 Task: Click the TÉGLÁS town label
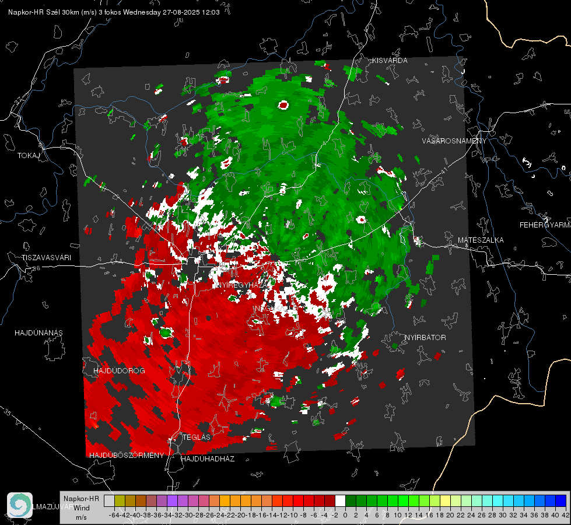click(x=197, y=437)
